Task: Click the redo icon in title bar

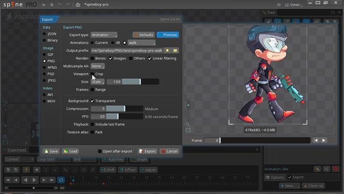Action: (x=68, y=5)
